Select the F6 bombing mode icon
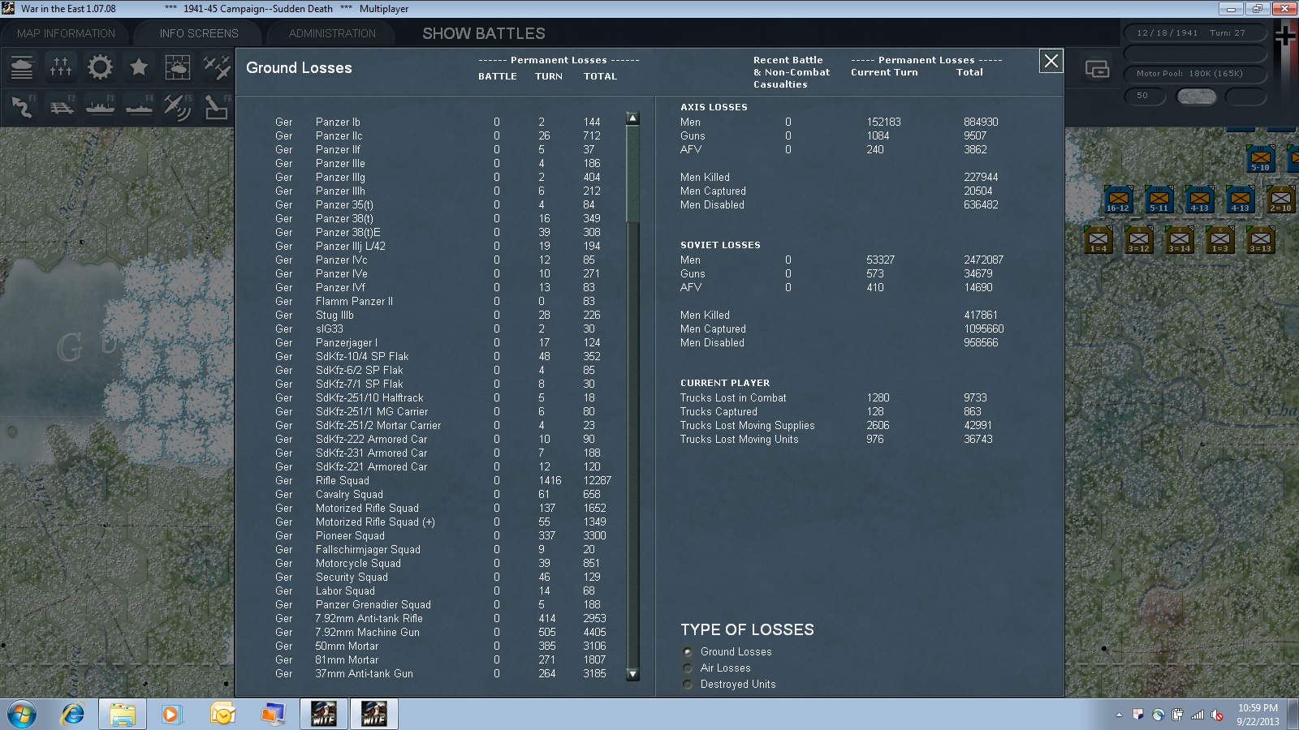 click(217, 106)
